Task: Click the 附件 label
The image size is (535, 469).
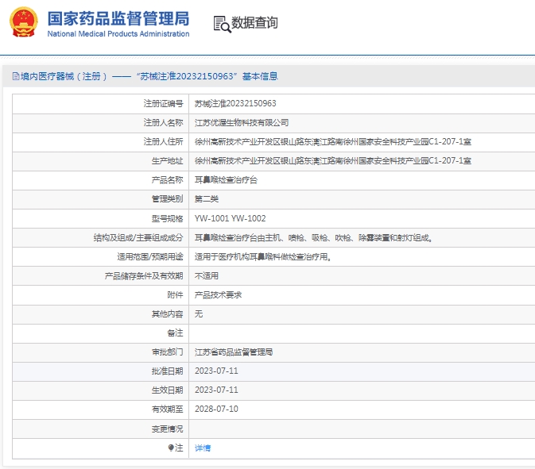Action: [175, 295]
